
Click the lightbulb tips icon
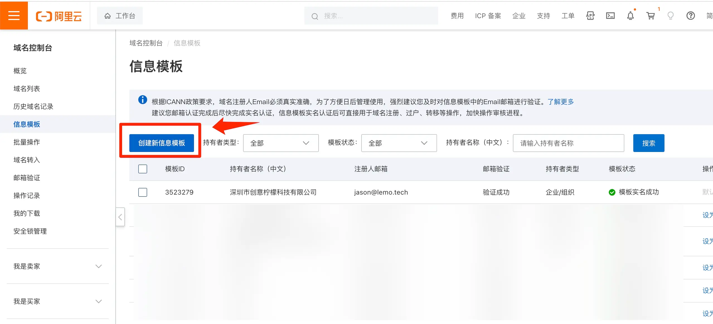(670, 16)
